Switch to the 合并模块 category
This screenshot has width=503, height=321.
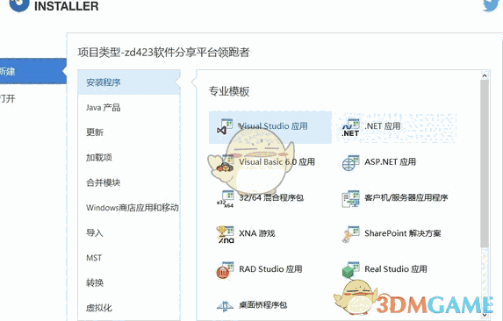(x=129, y=182)
